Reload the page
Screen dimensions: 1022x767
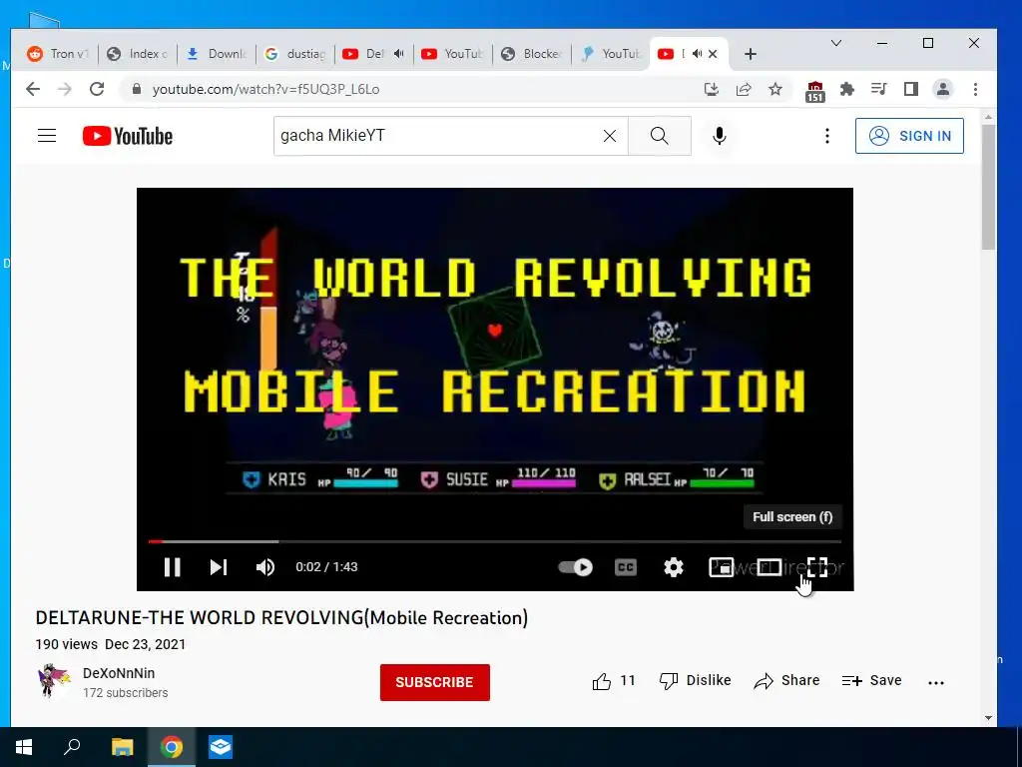point(97,89)
